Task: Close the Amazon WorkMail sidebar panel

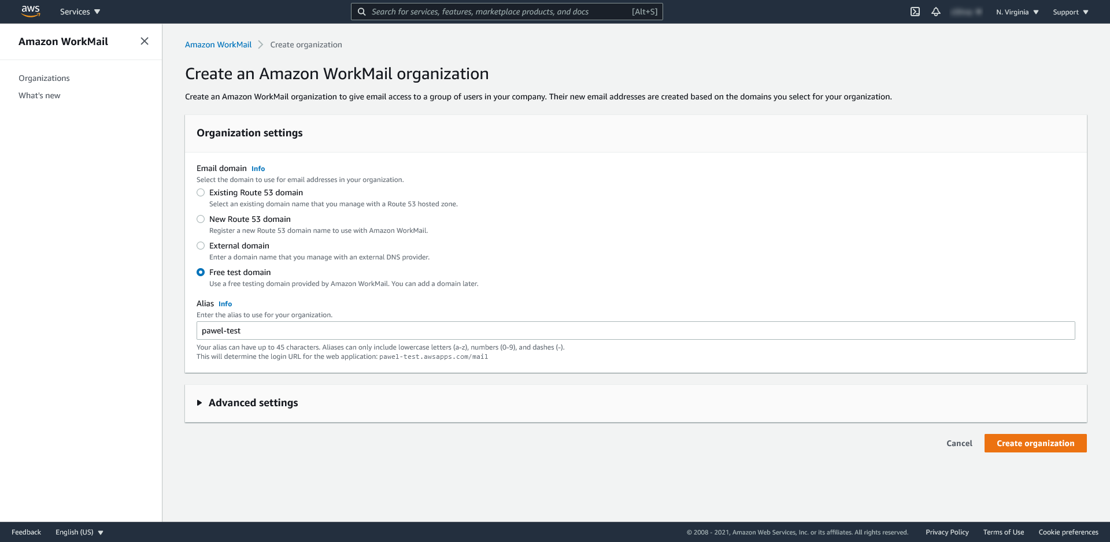Action: coord(145,41)
